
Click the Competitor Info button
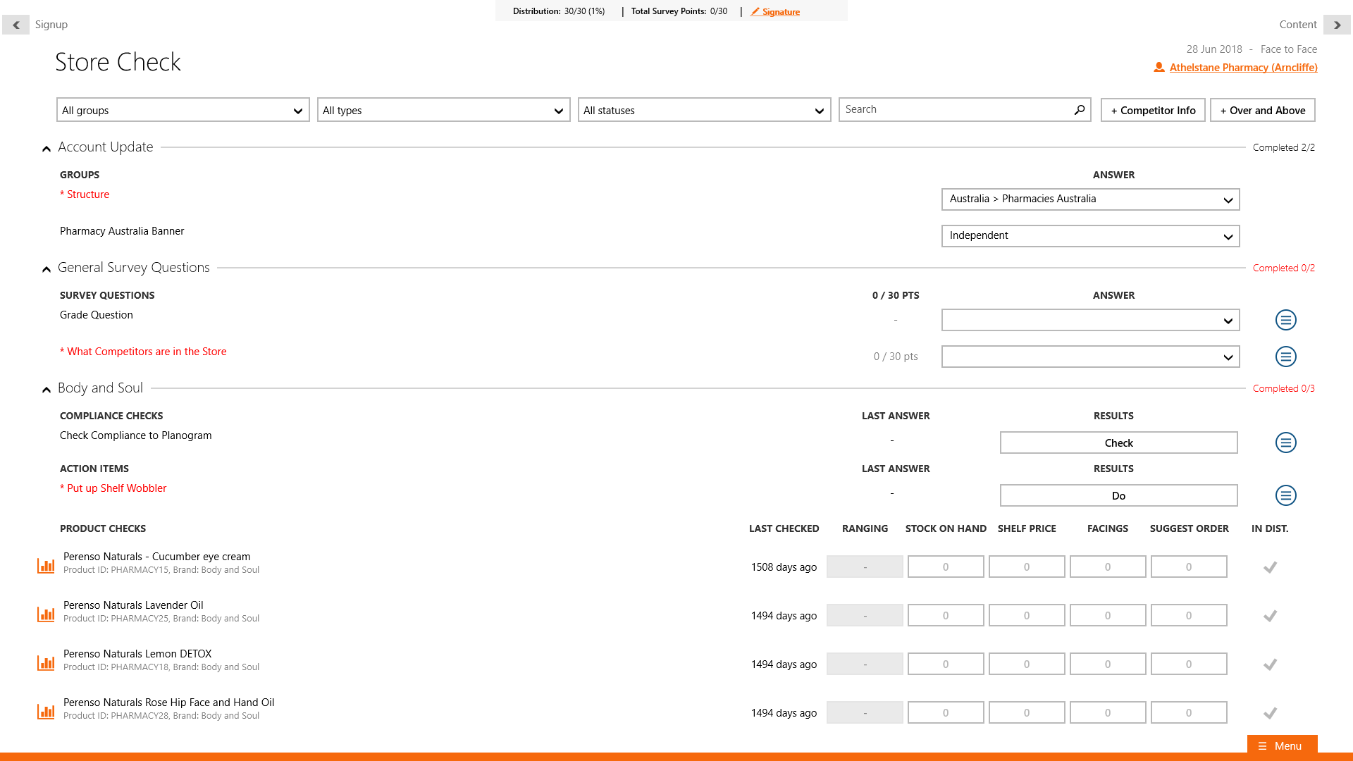[1153, 111]
